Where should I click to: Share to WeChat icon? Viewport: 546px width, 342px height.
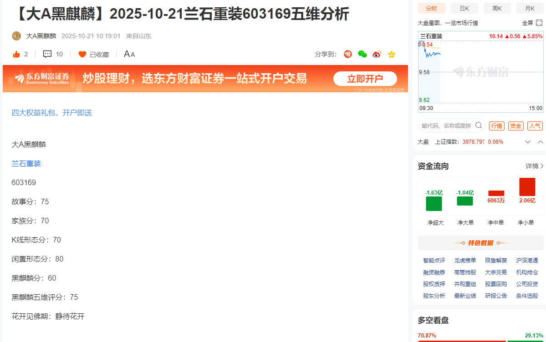[362, 54]
